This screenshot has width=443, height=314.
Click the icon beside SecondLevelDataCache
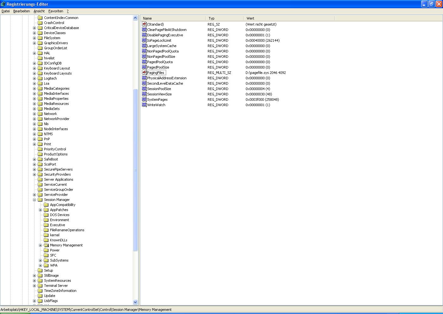pyautogui.click(x=144, y=83)
